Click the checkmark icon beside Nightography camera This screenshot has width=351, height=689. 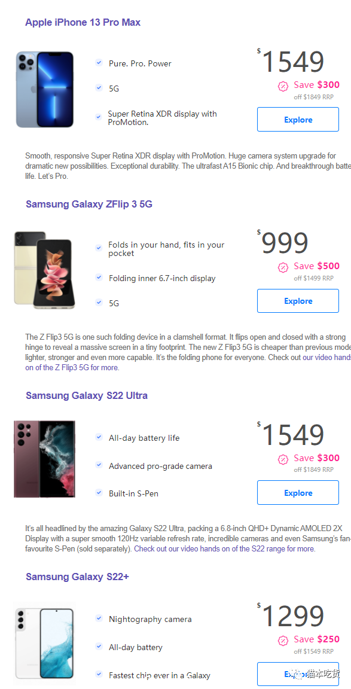[x=99, y=618]
